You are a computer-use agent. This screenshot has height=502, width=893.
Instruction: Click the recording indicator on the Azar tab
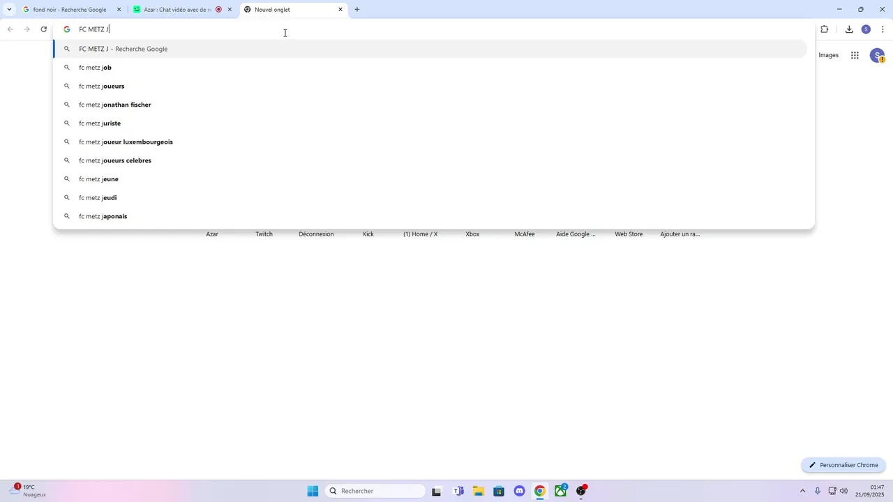click(x=218, y=10)
